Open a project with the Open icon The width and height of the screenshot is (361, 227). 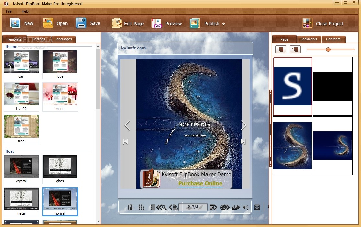pos(48,23)
